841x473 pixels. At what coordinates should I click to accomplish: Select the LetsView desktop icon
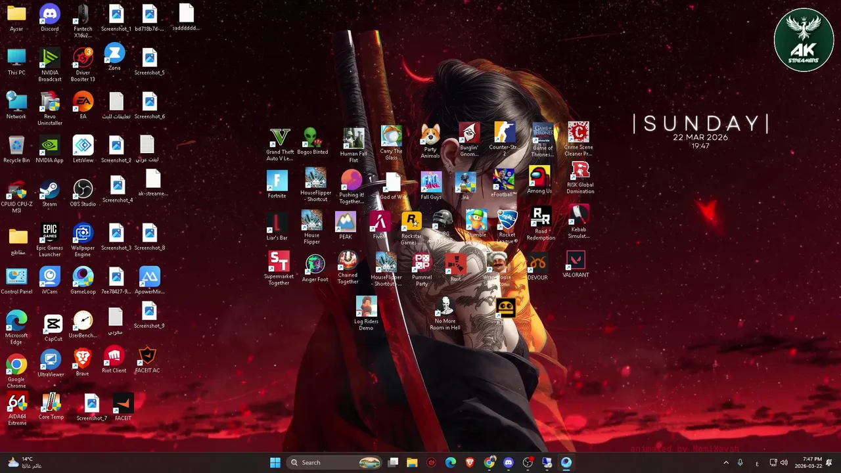click(83, 149)
